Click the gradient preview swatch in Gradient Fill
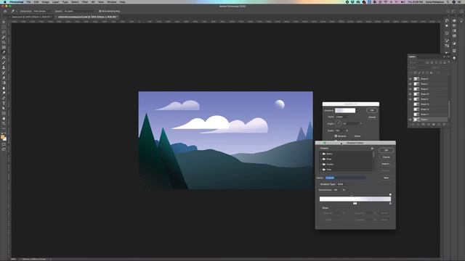465x261 pixels. [345, 110]
